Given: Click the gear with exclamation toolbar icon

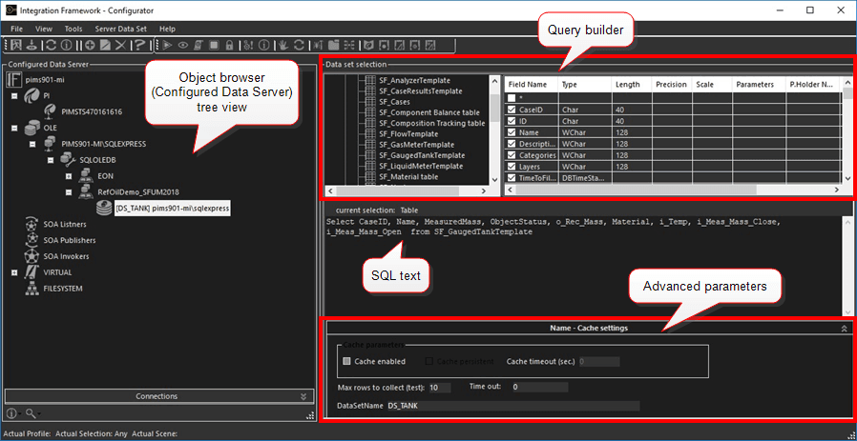Looking at the screenshot, I should [x=248, y=46].
